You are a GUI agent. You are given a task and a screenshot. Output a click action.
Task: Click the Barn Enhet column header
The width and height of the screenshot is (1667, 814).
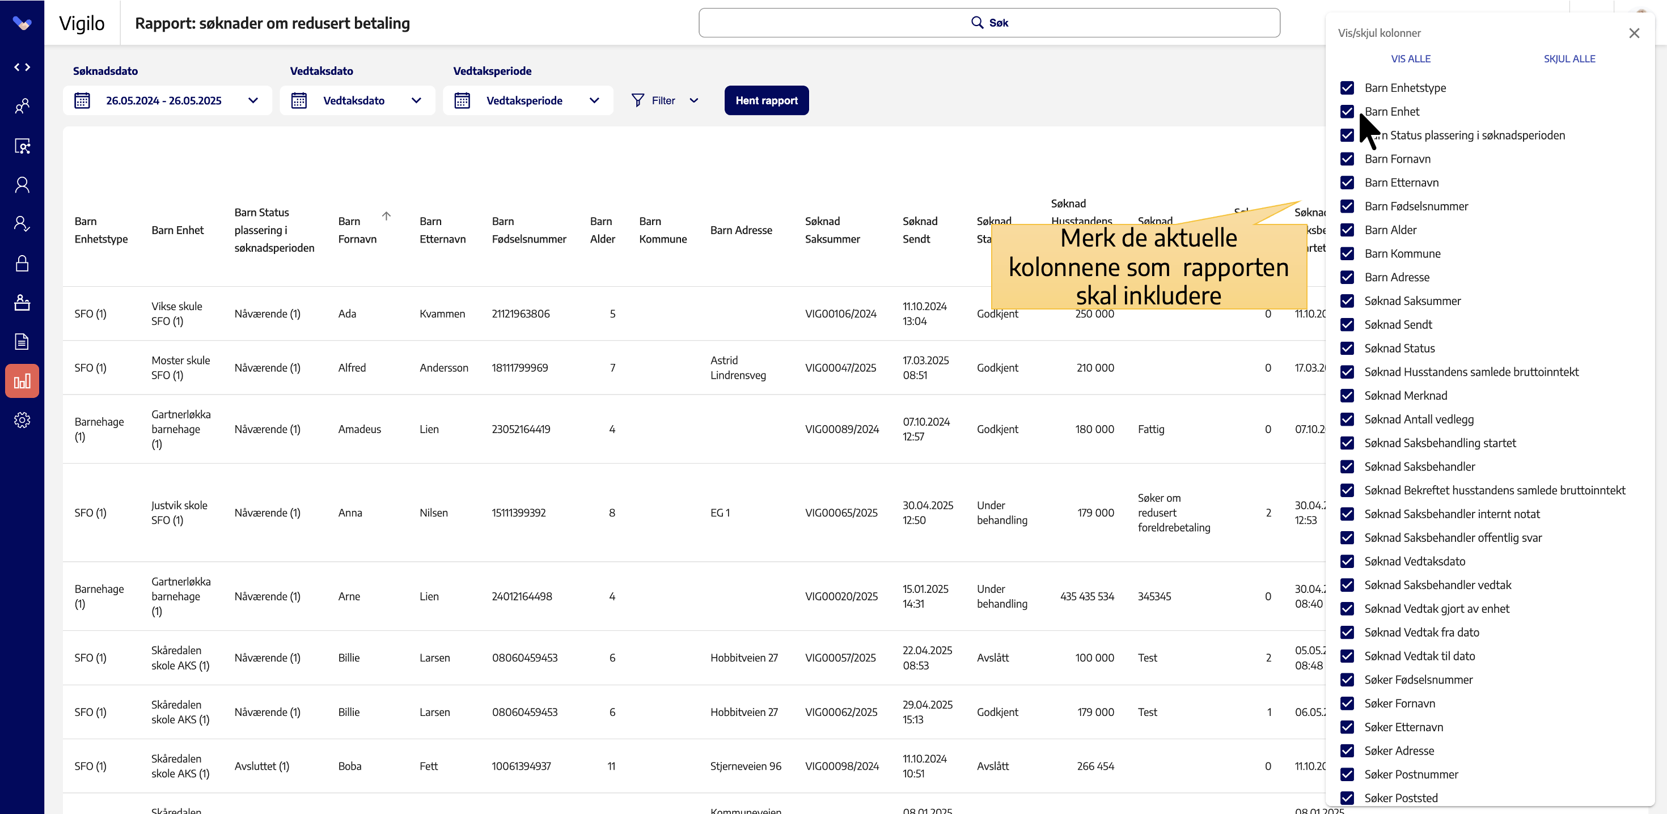[x=177, y=230]
